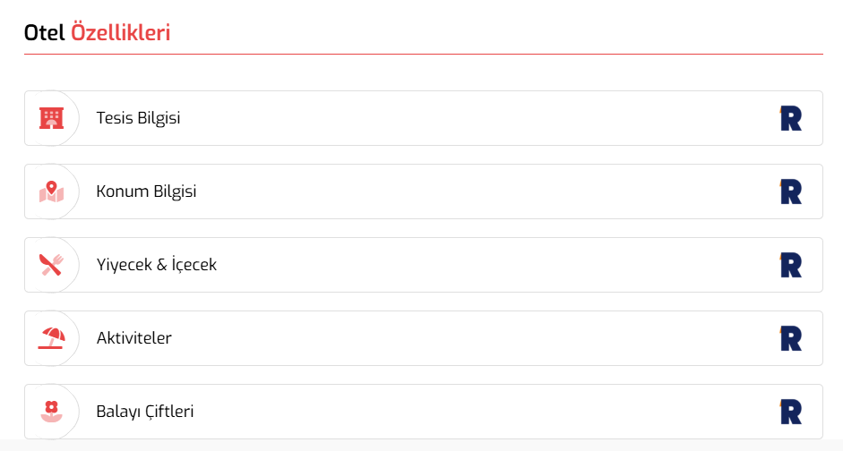Viewport: 843px width, 451px height.
Task: Expand the Yiyecek & İçecek section
Action: 424,265
